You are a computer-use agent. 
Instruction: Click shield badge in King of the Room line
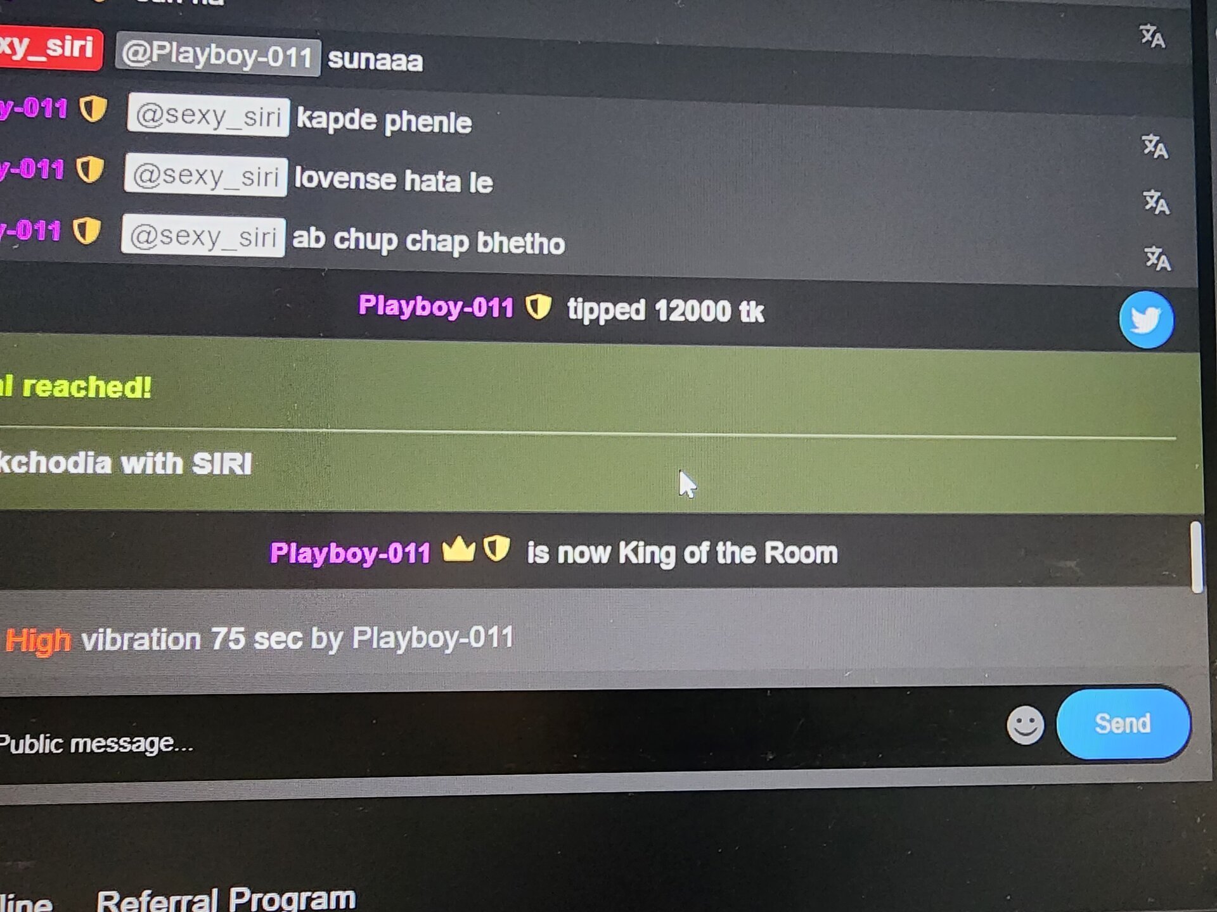pyautogui.click(x=496, y=549)
